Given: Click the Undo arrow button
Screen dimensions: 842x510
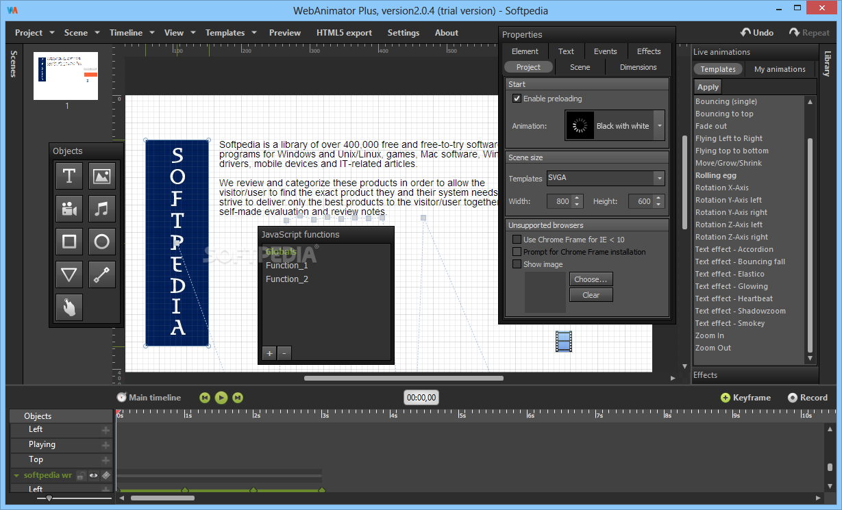Looking at the screenshot, I should point(757,32).
